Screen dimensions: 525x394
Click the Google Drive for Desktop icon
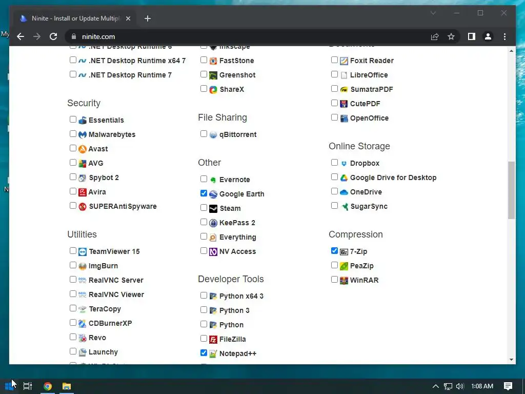pyautogui.click(x=344, y=178)
